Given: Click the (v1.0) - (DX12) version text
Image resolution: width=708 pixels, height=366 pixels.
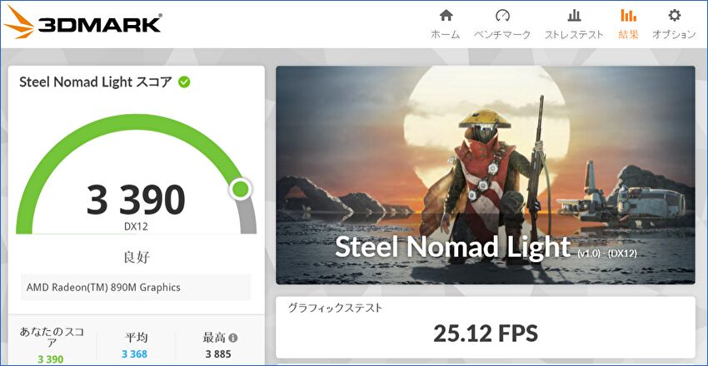Looking at the screenshot, I should [607, 254].
